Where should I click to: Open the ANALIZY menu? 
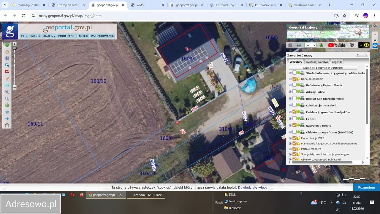click(49, 36)
